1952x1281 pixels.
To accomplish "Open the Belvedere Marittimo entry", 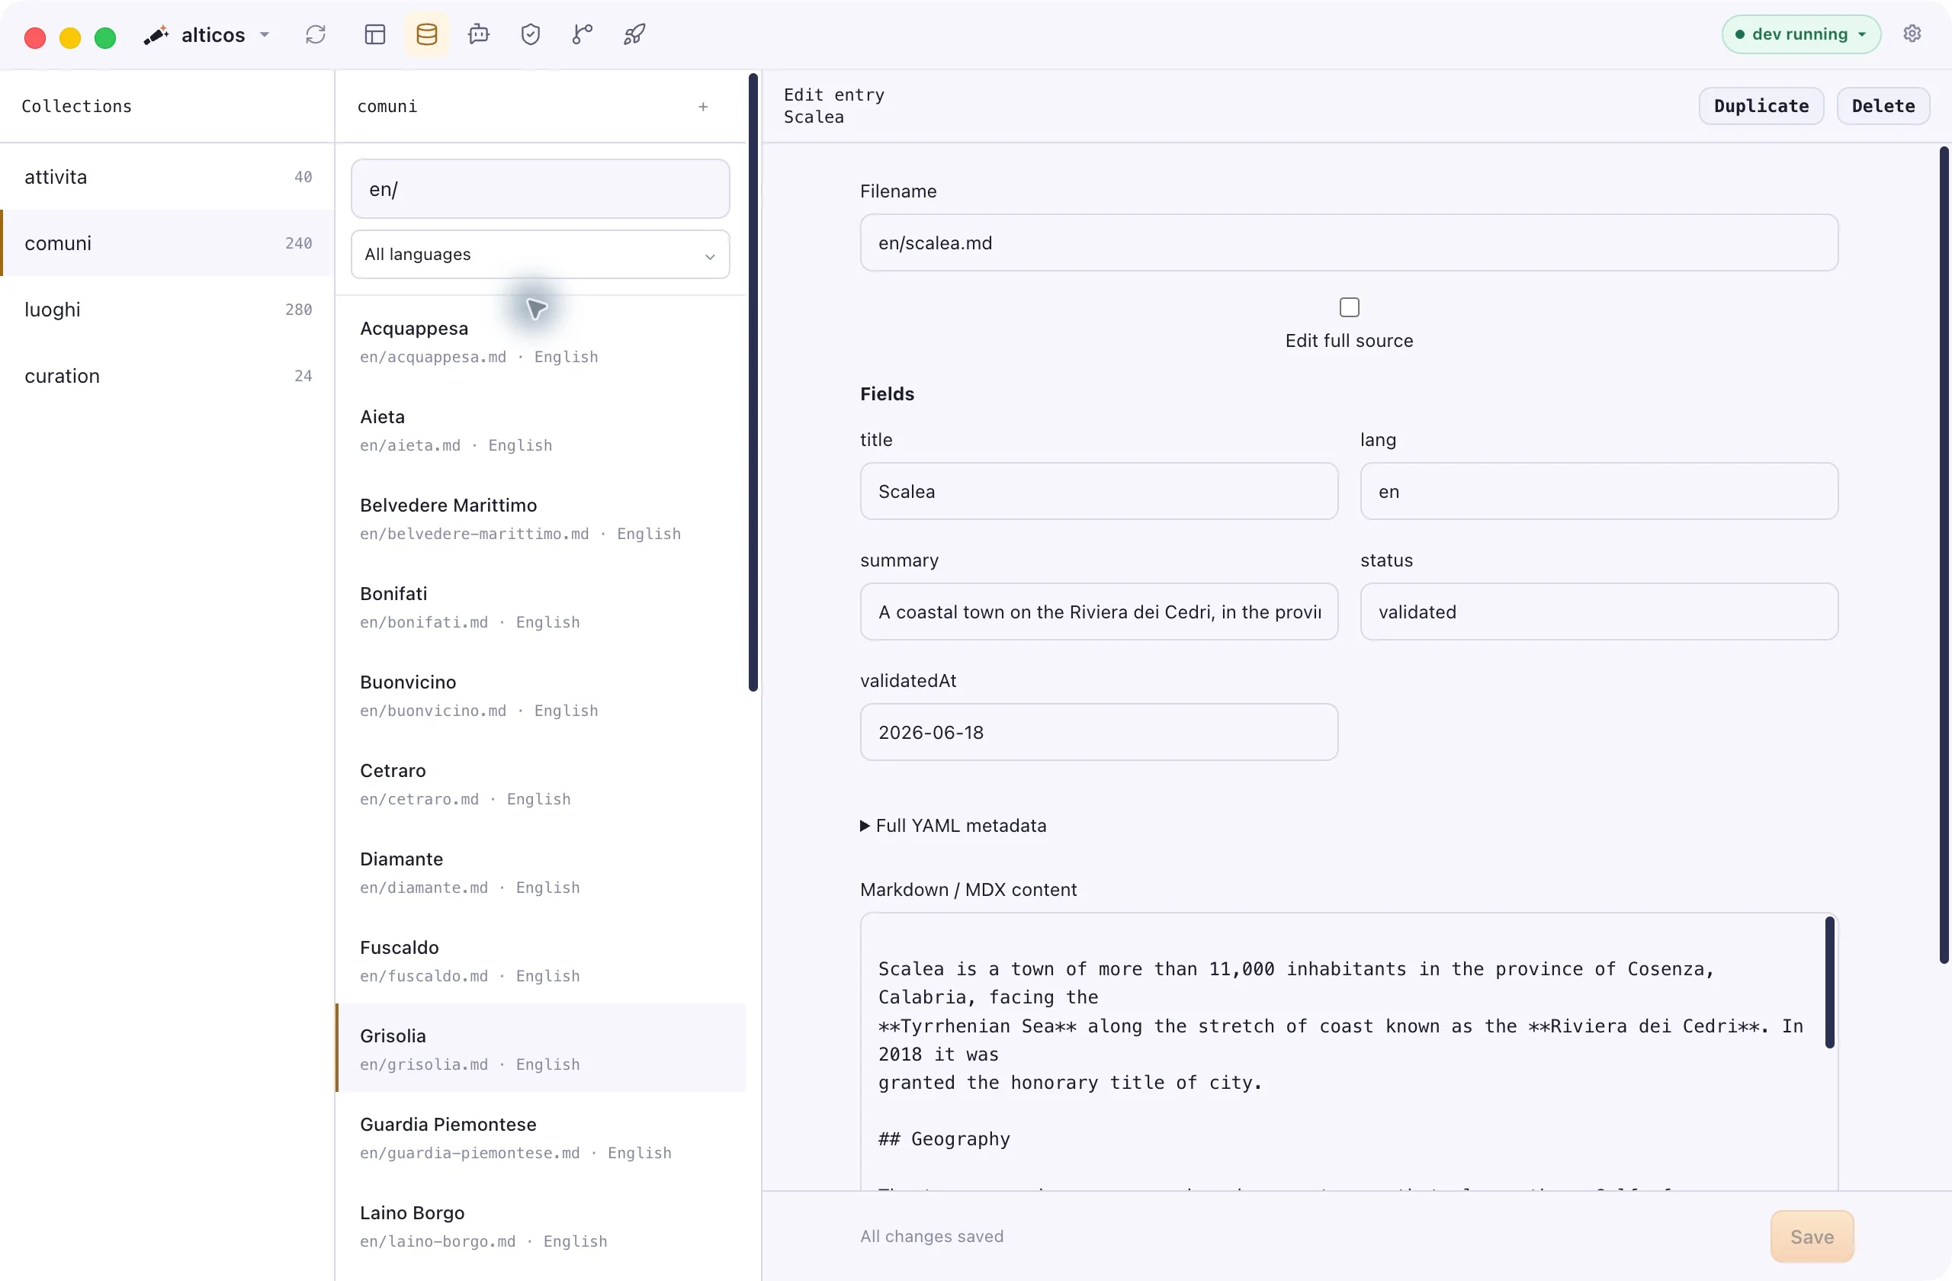I will pos(541,518).
